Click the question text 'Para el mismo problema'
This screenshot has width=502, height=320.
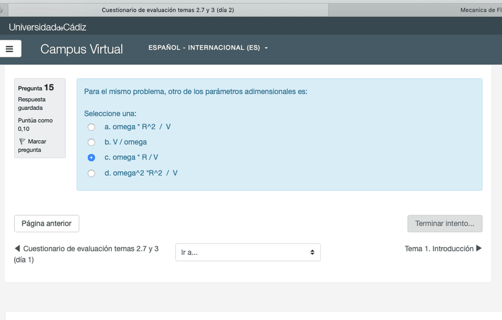[x=195, y=92]
